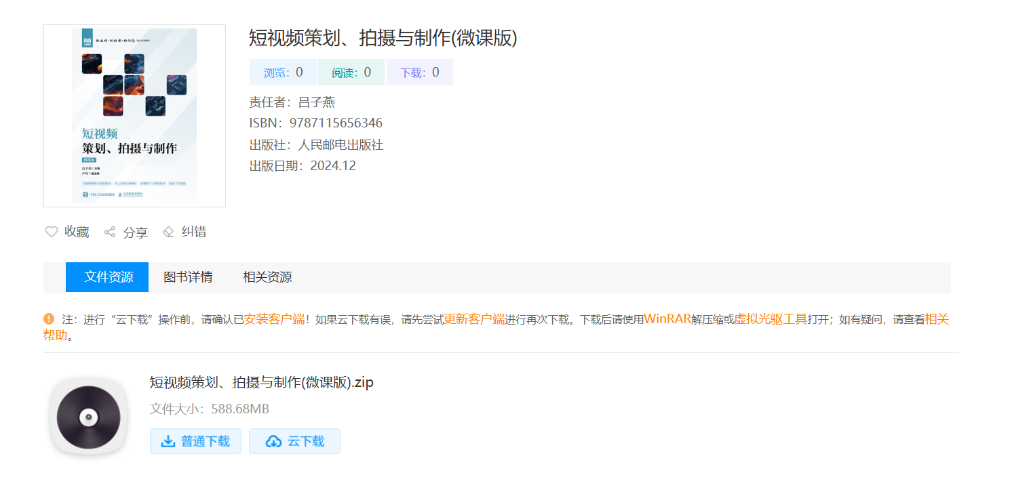Click the share icon next to 分享
The height and width of the screenshot is (494, 1031).
click(x=110, y=232)
